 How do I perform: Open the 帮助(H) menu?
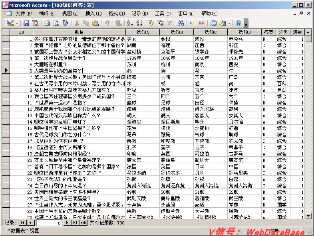[209, 14]
